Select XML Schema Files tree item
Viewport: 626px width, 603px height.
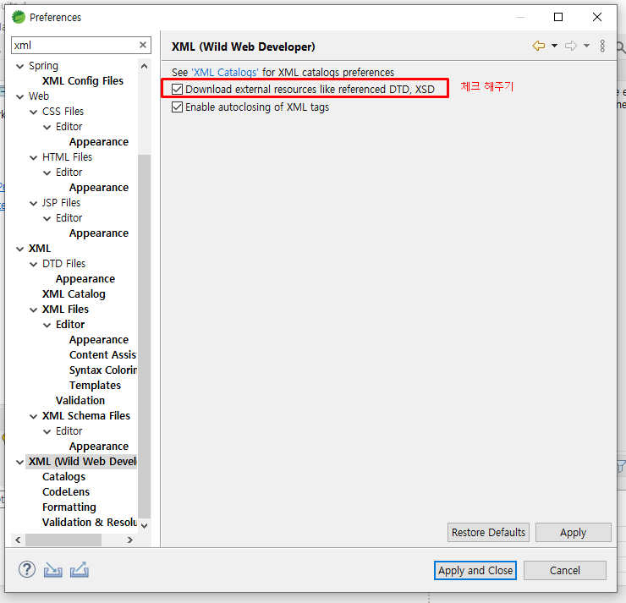click(86, 415)
